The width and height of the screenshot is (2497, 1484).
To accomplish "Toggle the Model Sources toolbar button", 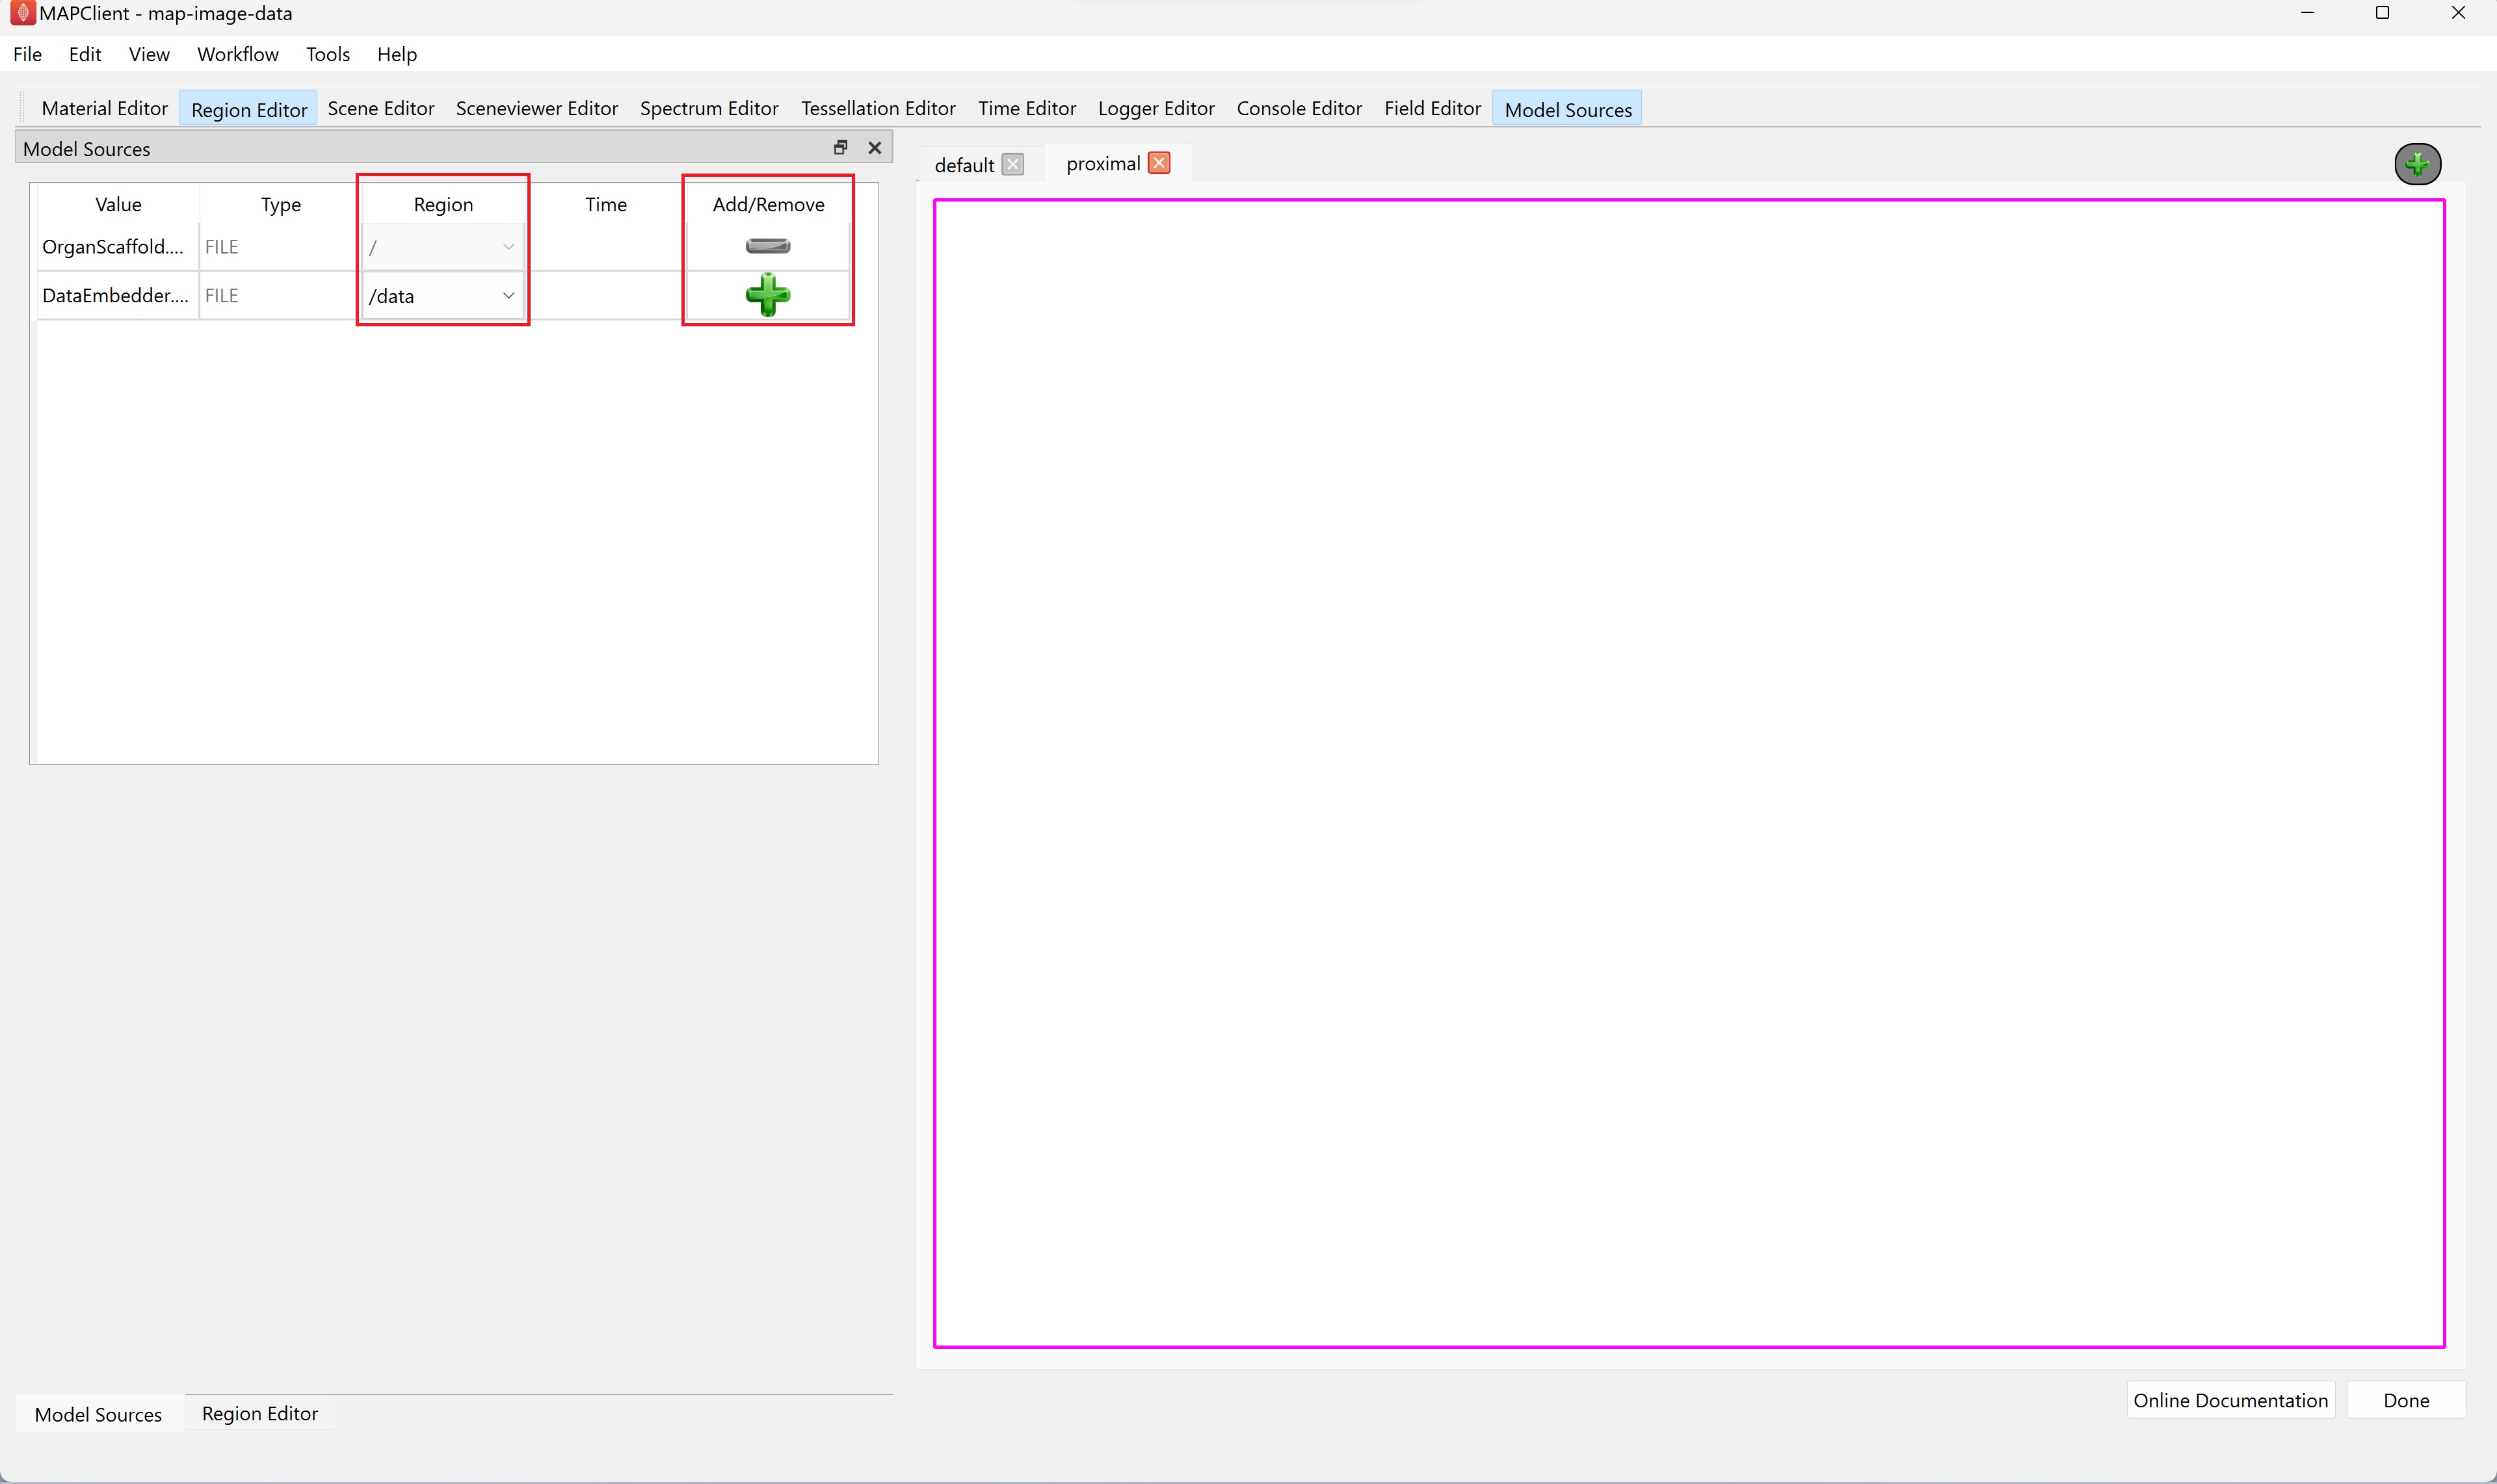I will tap(1568, 109).
